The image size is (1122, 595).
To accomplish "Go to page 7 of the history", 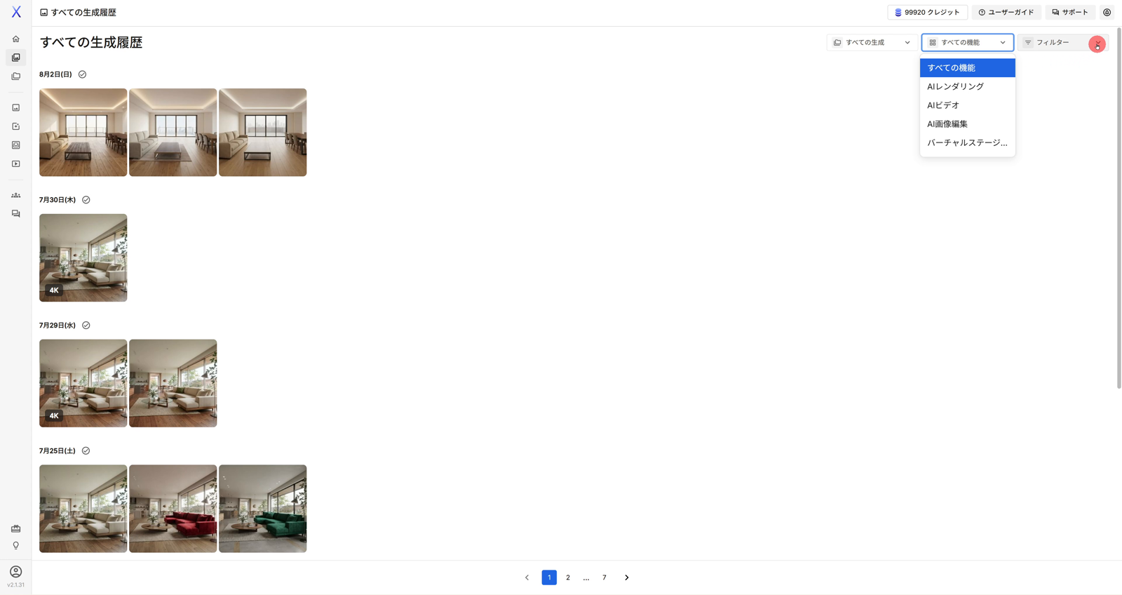I will 604,577.
